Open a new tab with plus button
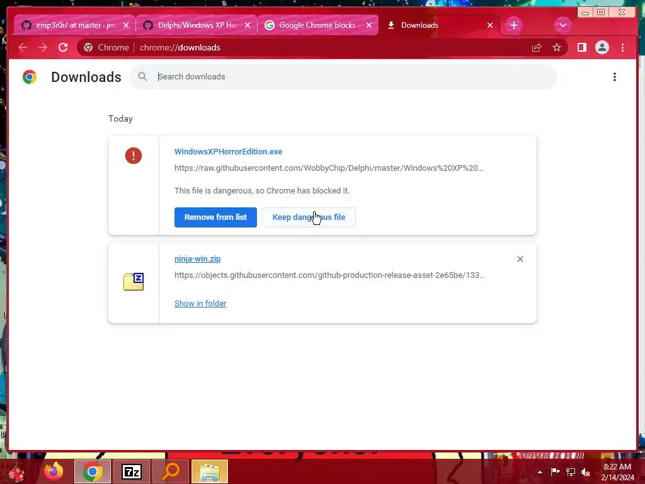This screenshot has width=645, height=484. click(x=513, y=25)
